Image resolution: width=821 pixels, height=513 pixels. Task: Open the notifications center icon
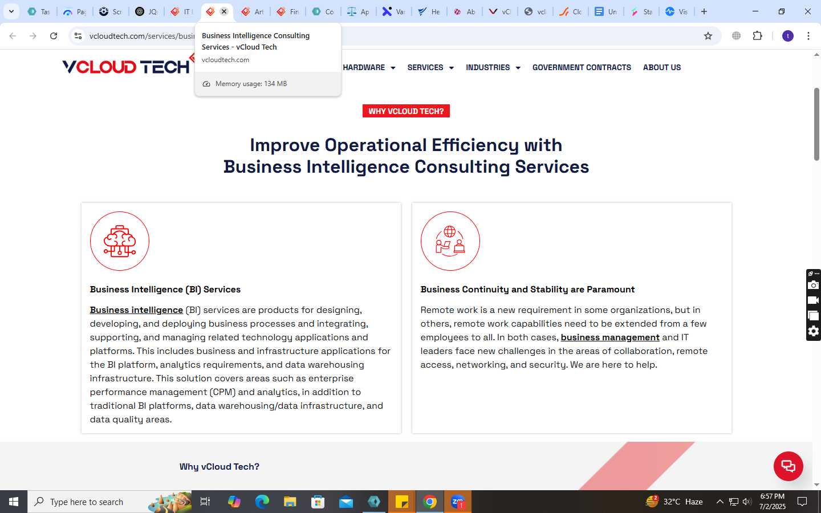(x=802, y=502)
